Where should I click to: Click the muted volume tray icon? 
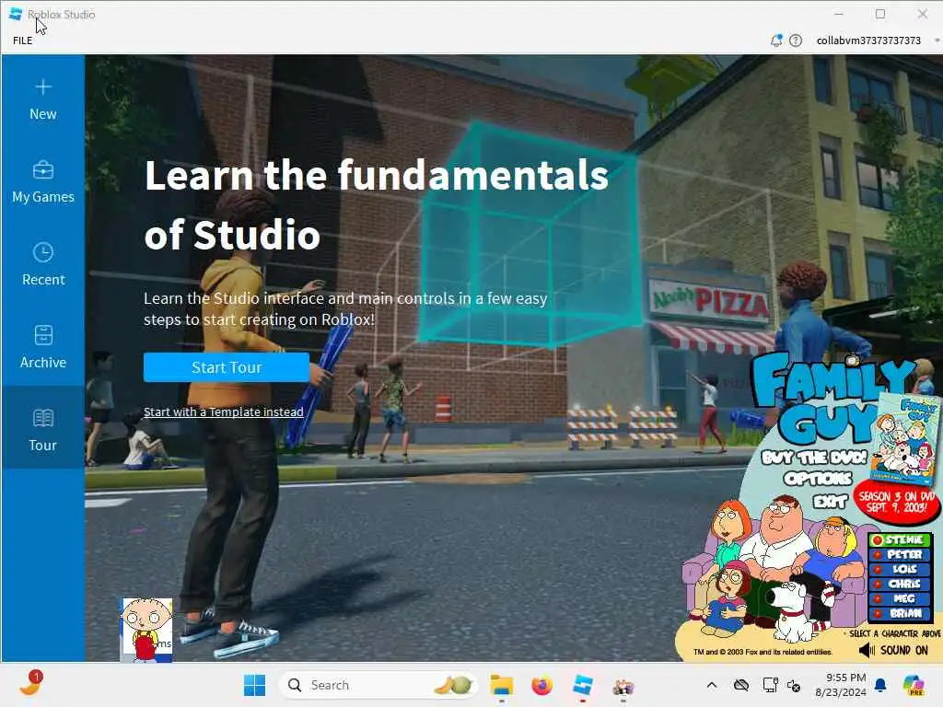[794, 686]
